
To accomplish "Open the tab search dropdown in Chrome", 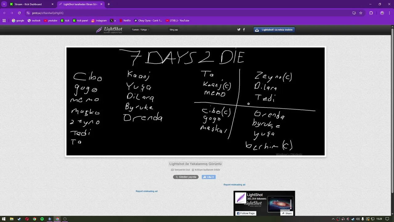I will (4, 4).
